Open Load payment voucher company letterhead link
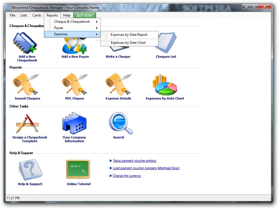 pos(146,168)
